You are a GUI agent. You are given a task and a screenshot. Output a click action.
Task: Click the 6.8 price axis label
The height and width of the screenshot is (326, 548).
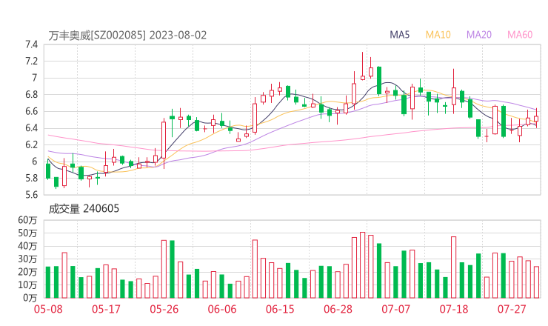tap(31, 94)
